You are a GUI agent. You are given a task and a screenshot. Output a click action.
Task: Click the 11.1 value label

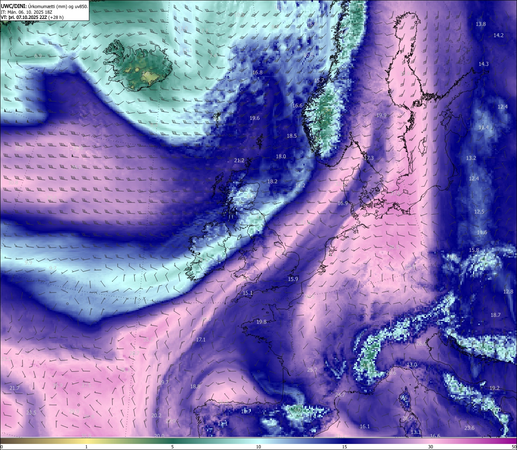point(223,424)
